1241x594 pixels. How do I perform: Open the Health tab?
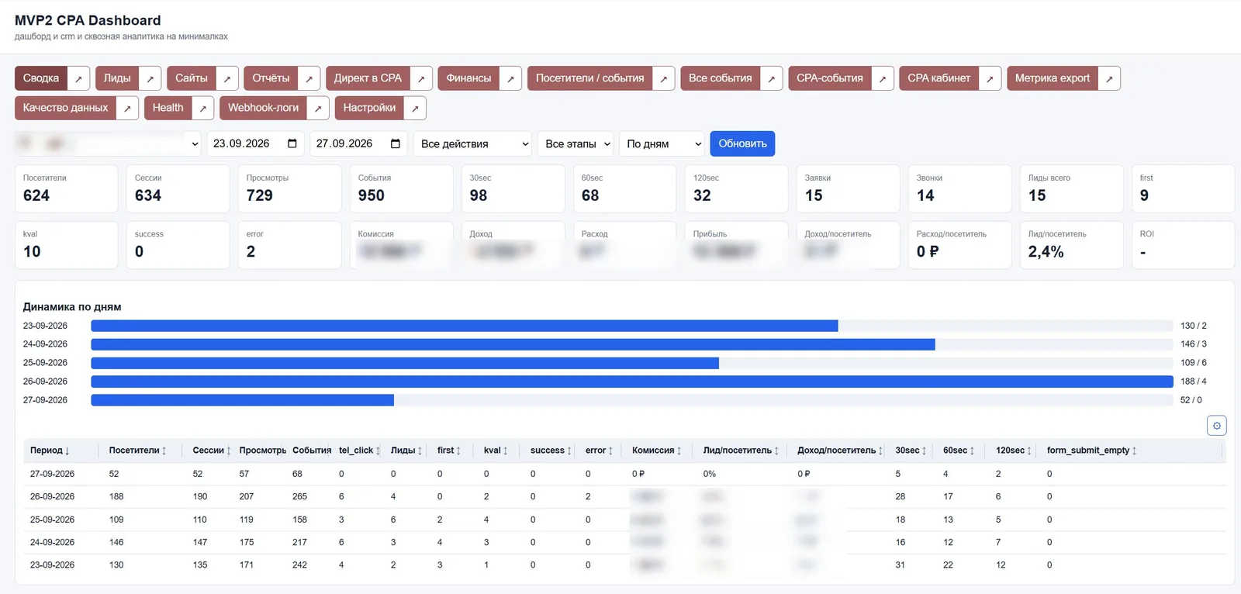pos(168,108)
